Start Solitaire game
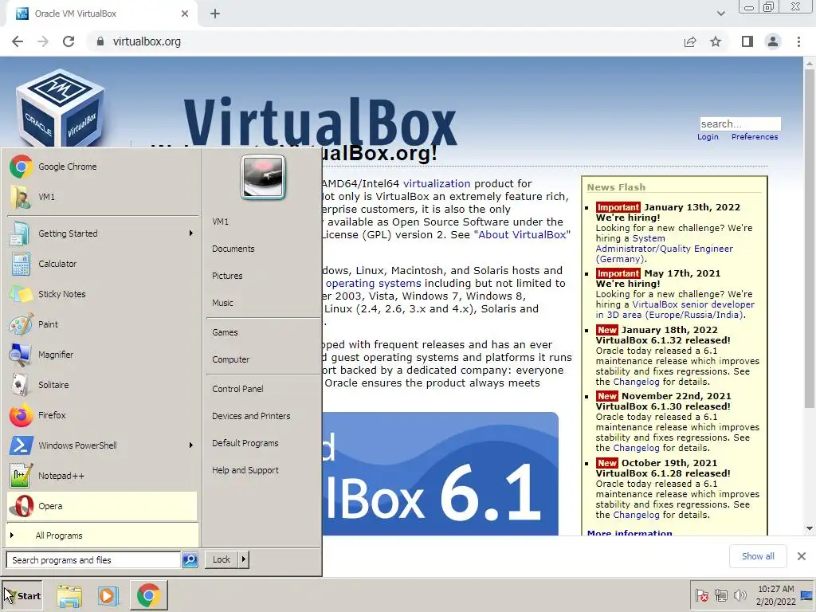The image size is (816, 612). click(102, 385)
